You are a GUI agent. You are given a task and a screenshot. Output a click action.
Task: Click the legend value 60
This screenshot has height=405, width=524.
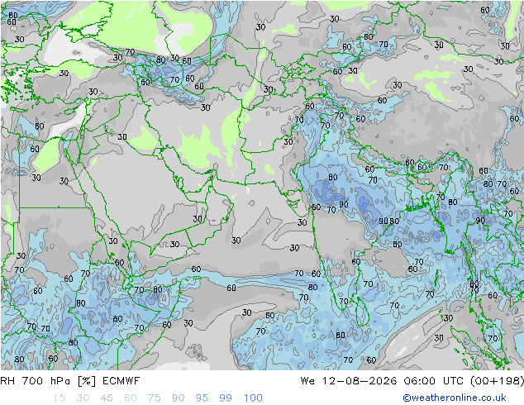tap(131, 398)
